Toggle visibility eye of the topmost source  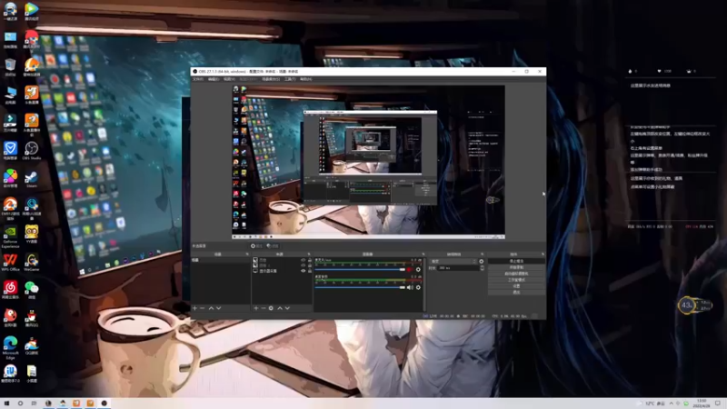point(304,260)
